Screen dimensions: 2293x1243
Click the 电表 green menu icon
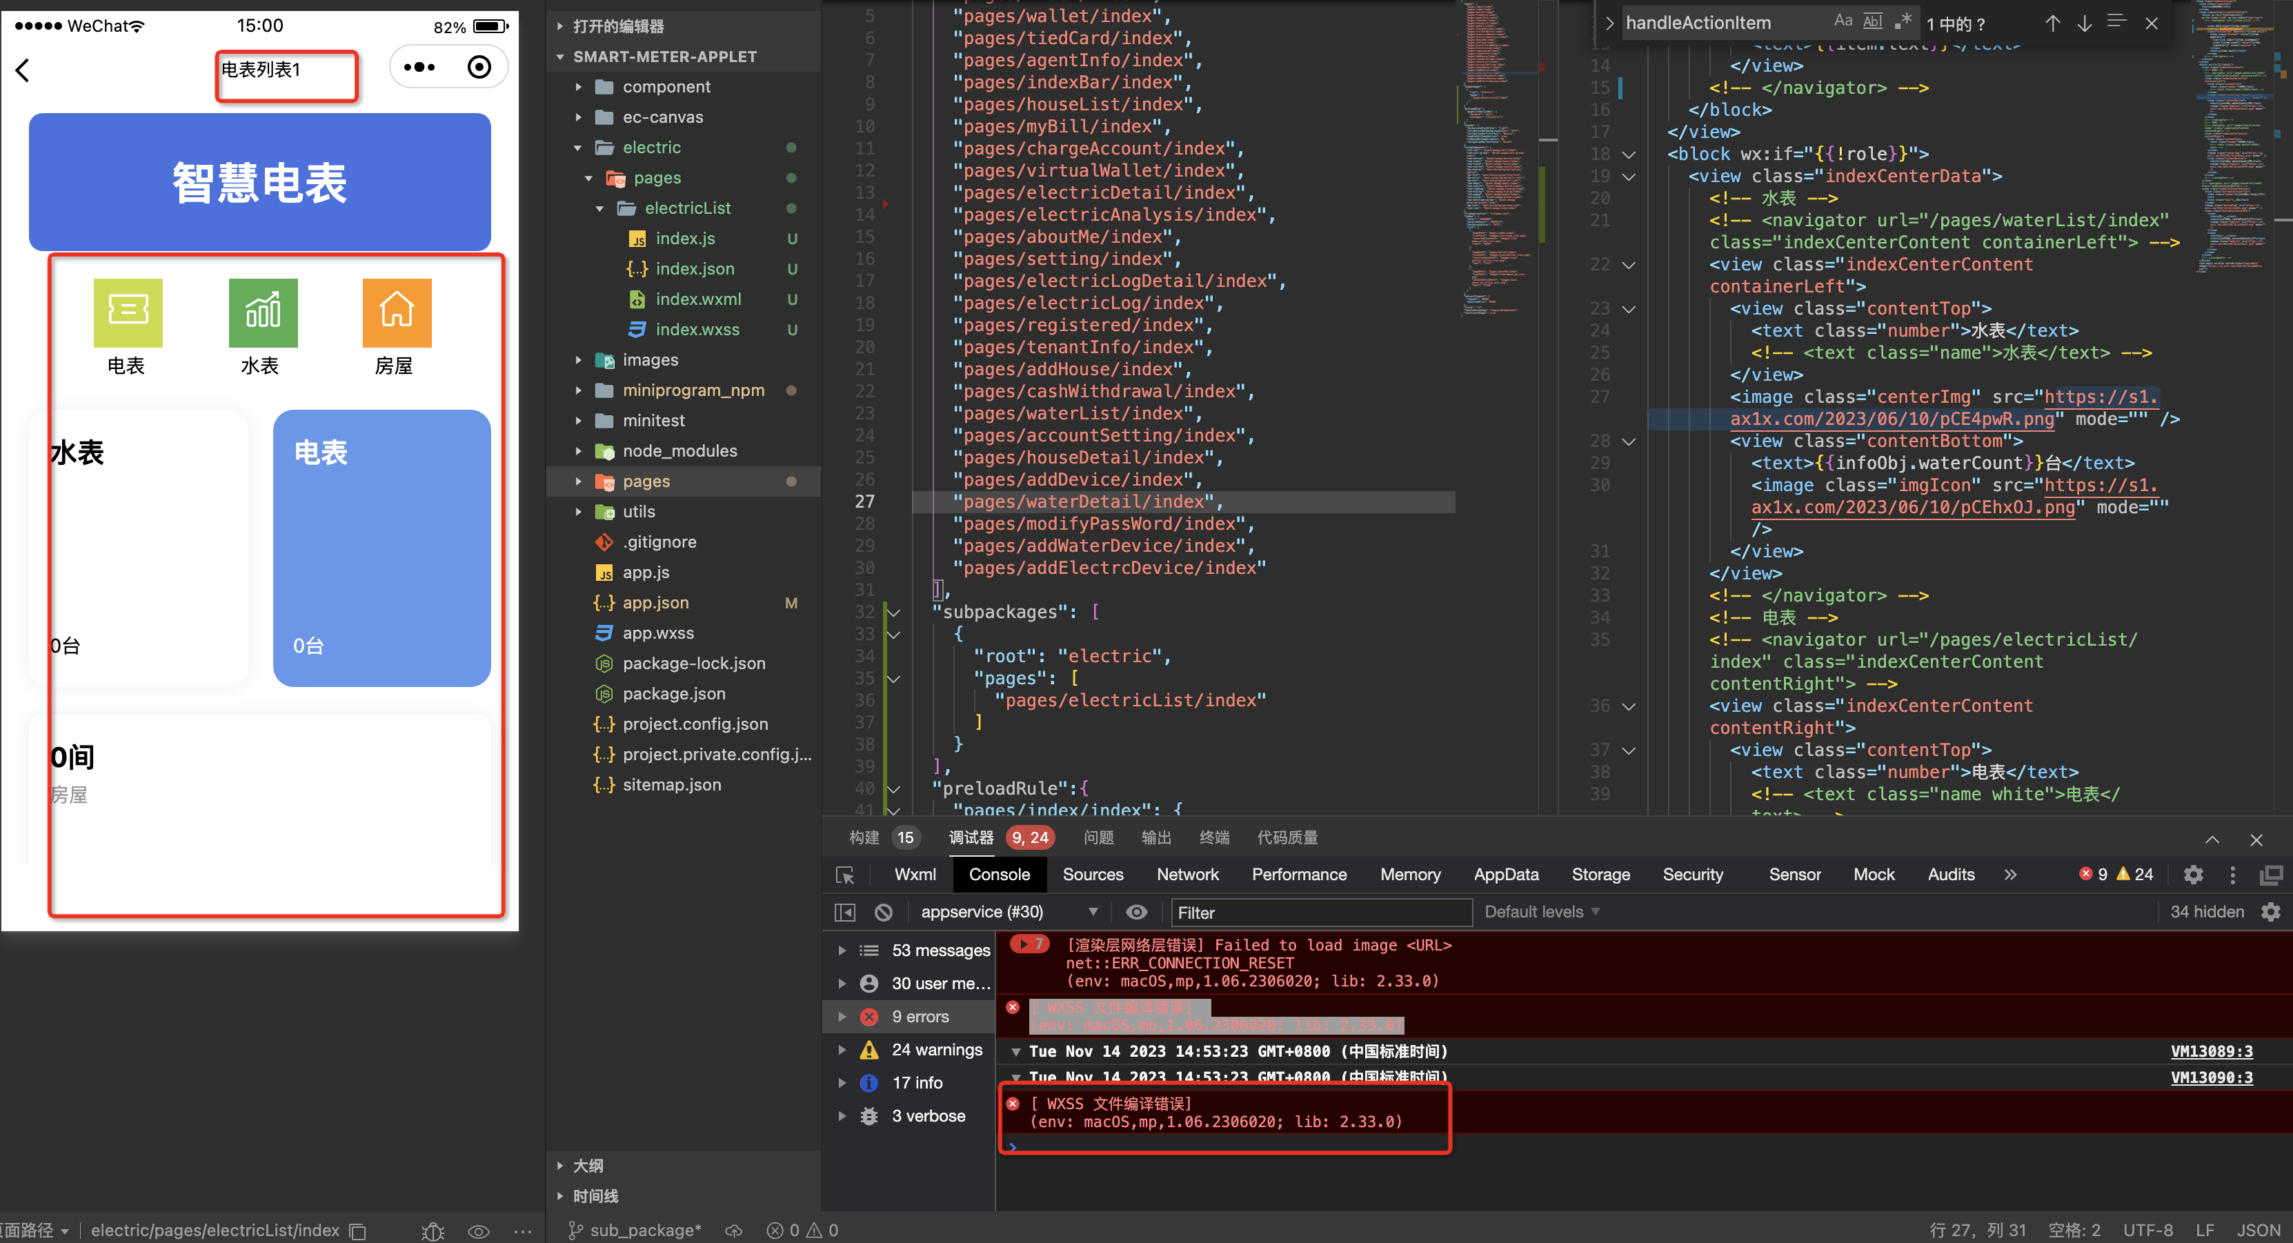point(128,312)
